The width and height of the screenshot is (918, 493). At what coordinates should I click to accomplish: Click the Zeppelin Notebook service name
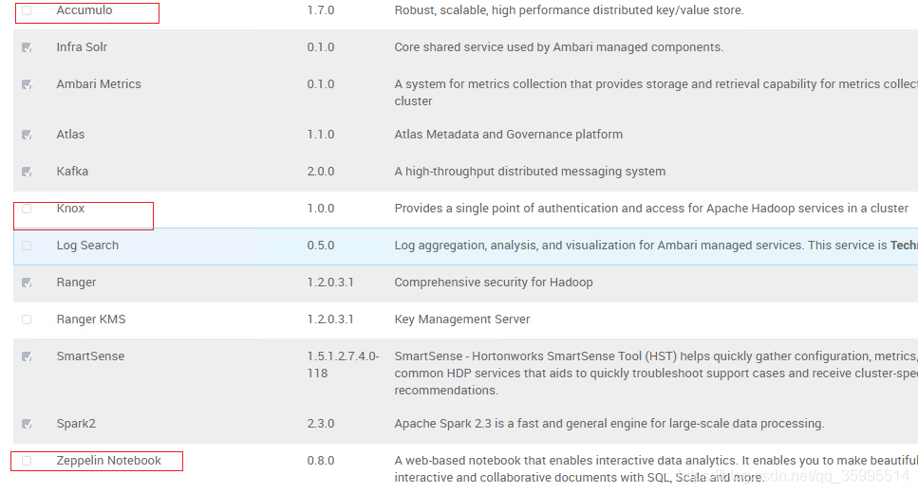[109, 461]
